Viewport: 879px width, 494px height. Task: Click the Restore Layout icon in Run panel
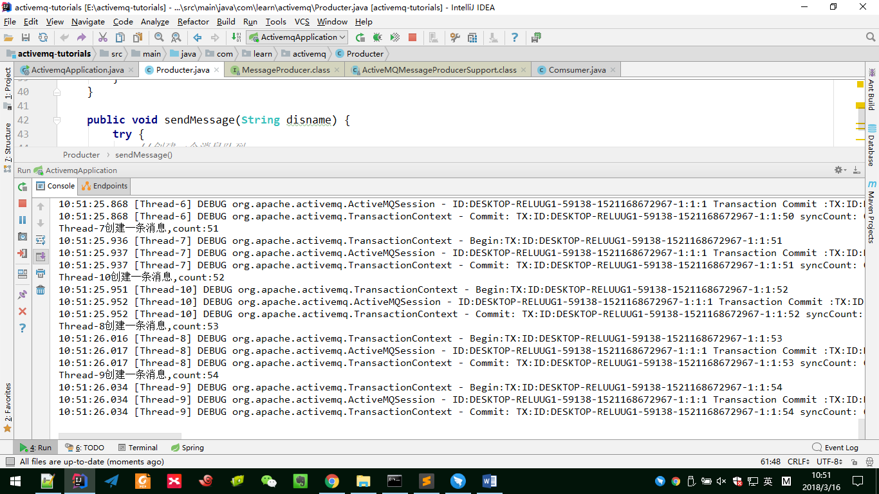(23, 273)
